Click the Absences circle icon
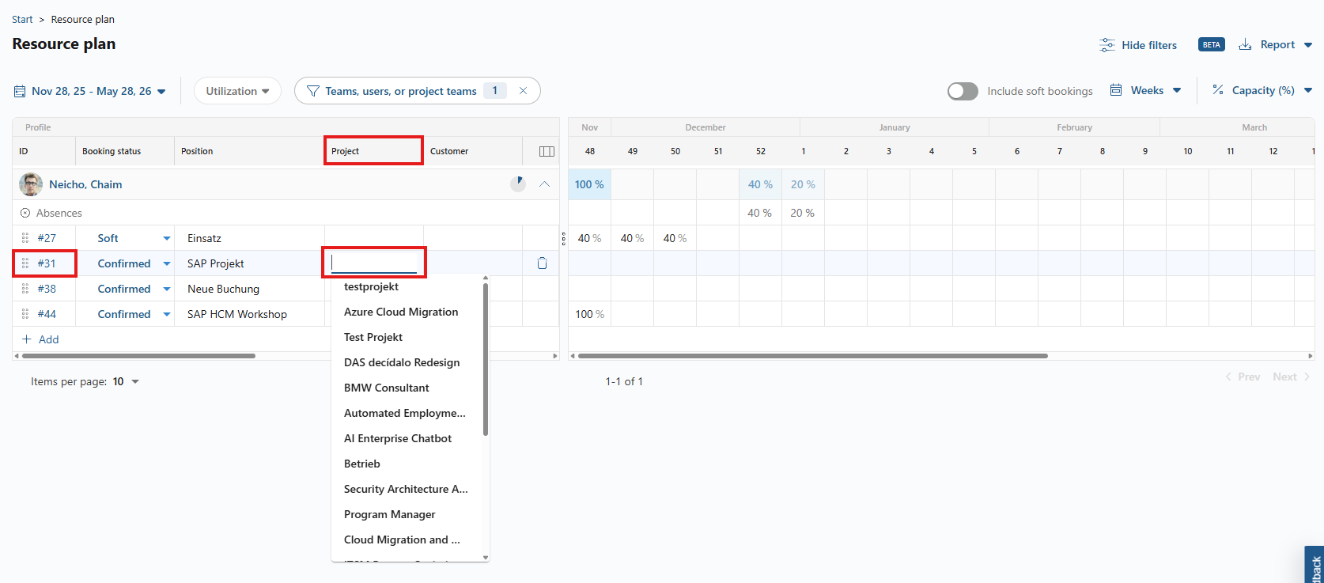This screenshot has width=1324, height=583. (25, 213)
